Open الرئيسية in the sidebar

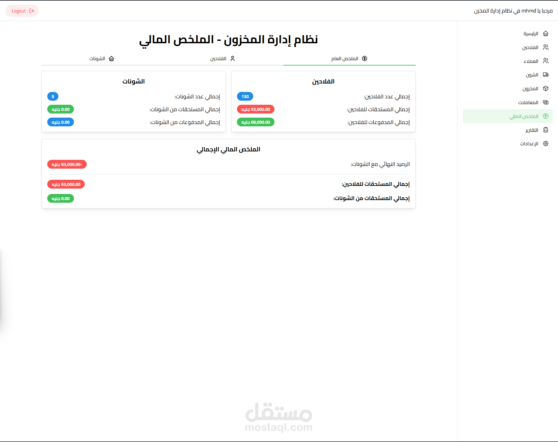click(508, 33)
